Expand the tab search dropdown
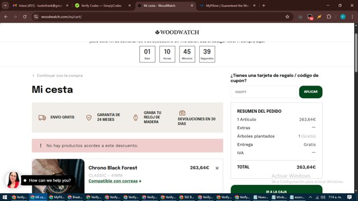 pos(5,6)
